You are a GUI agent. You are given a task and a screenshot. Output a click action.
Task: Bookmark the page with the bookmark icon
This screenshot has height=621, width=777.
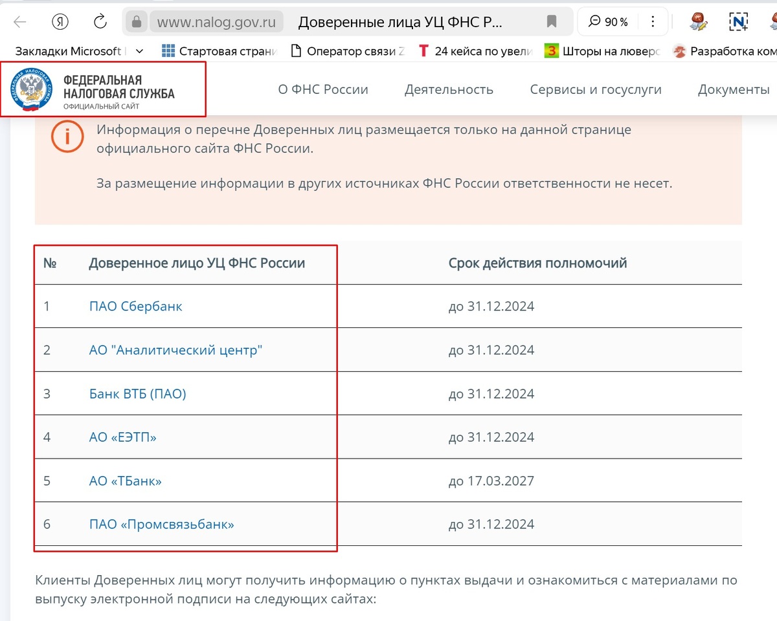[552, 22]
